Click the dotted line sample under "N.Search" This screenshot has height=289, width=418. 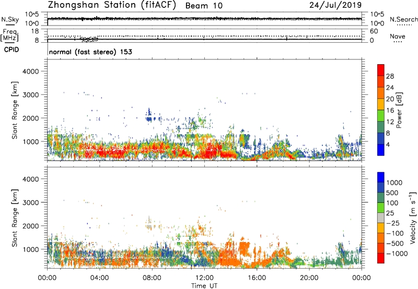[404, 25]
